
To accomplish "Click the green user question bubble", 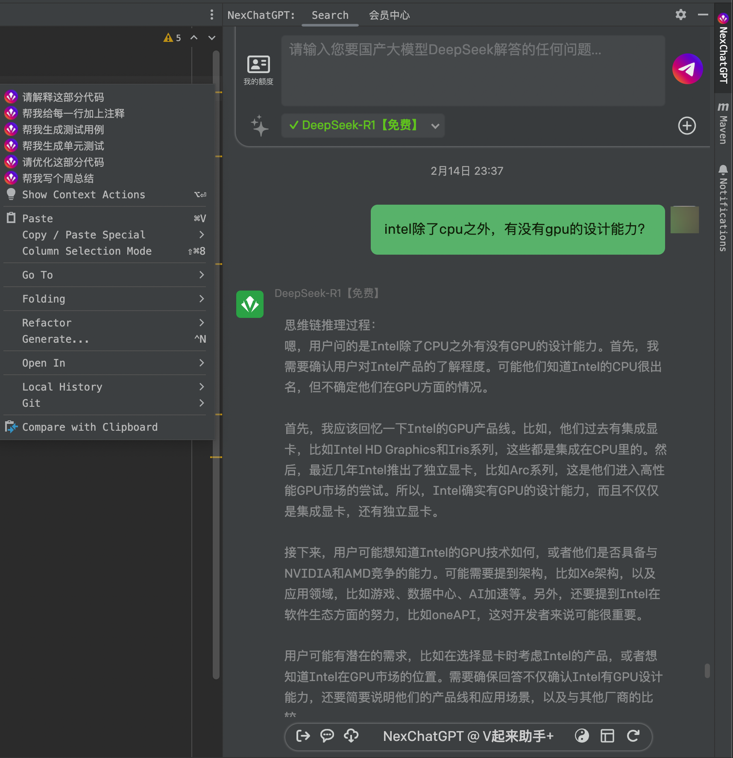I will 518,229.
